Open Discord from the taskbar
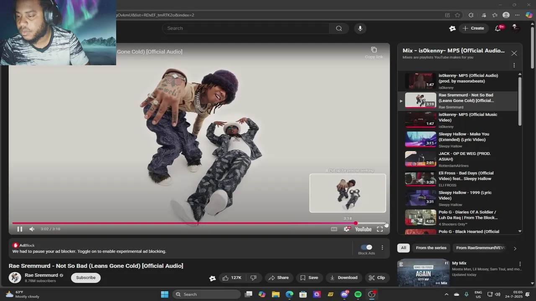Image resolution: width=536 pixels, height=301 pixels. pyautogui.click(x=345, y=294)
